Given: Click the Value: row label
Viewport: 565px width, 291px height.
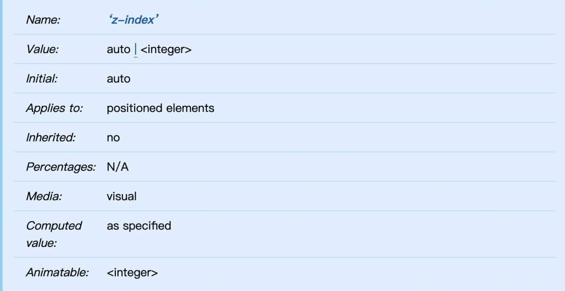Looking at the screenshot, I should click(x=42, y=49).
